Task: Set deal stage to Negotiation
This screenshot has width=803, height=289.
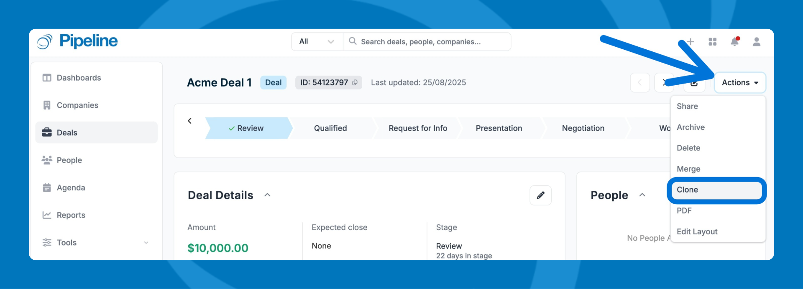Action: click(583, 128)
